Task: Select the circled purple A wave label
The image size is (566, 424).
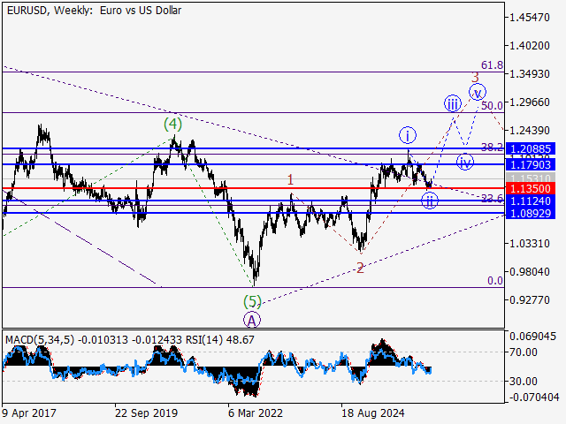Action: pyautogui.click(x=251, y=320)
